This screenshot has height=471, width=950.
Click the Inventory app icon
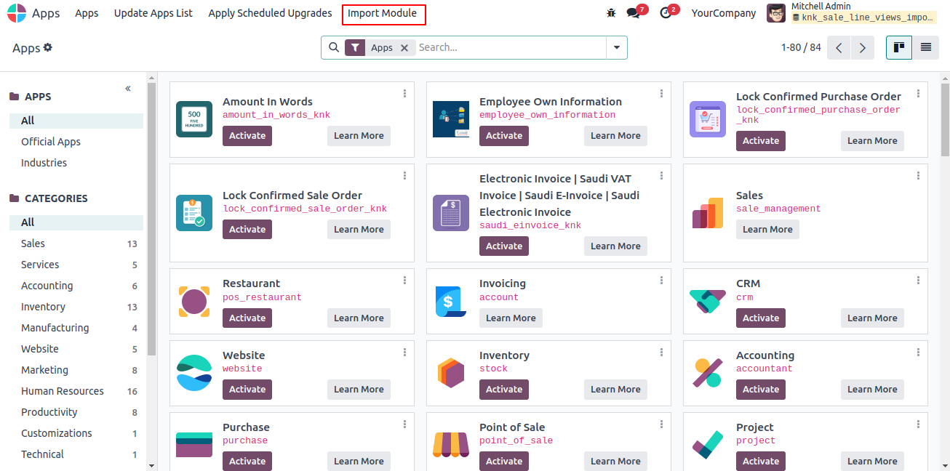(x=451, y=373)
